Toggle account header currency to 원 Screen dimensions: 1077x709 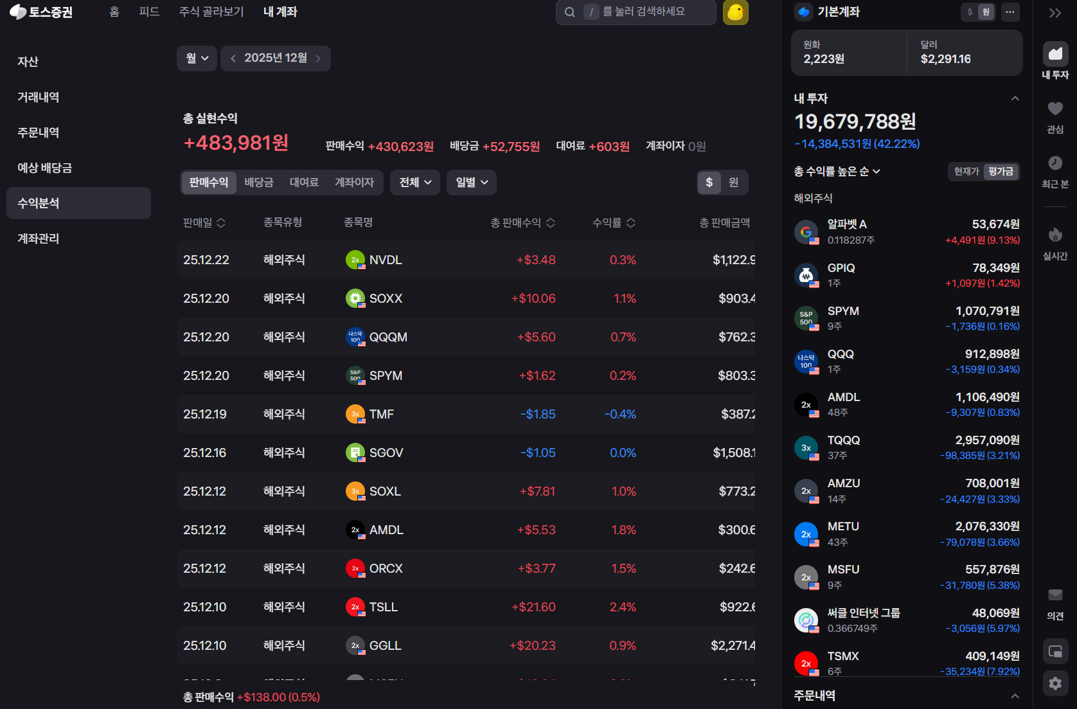click(x=986, y=12)
